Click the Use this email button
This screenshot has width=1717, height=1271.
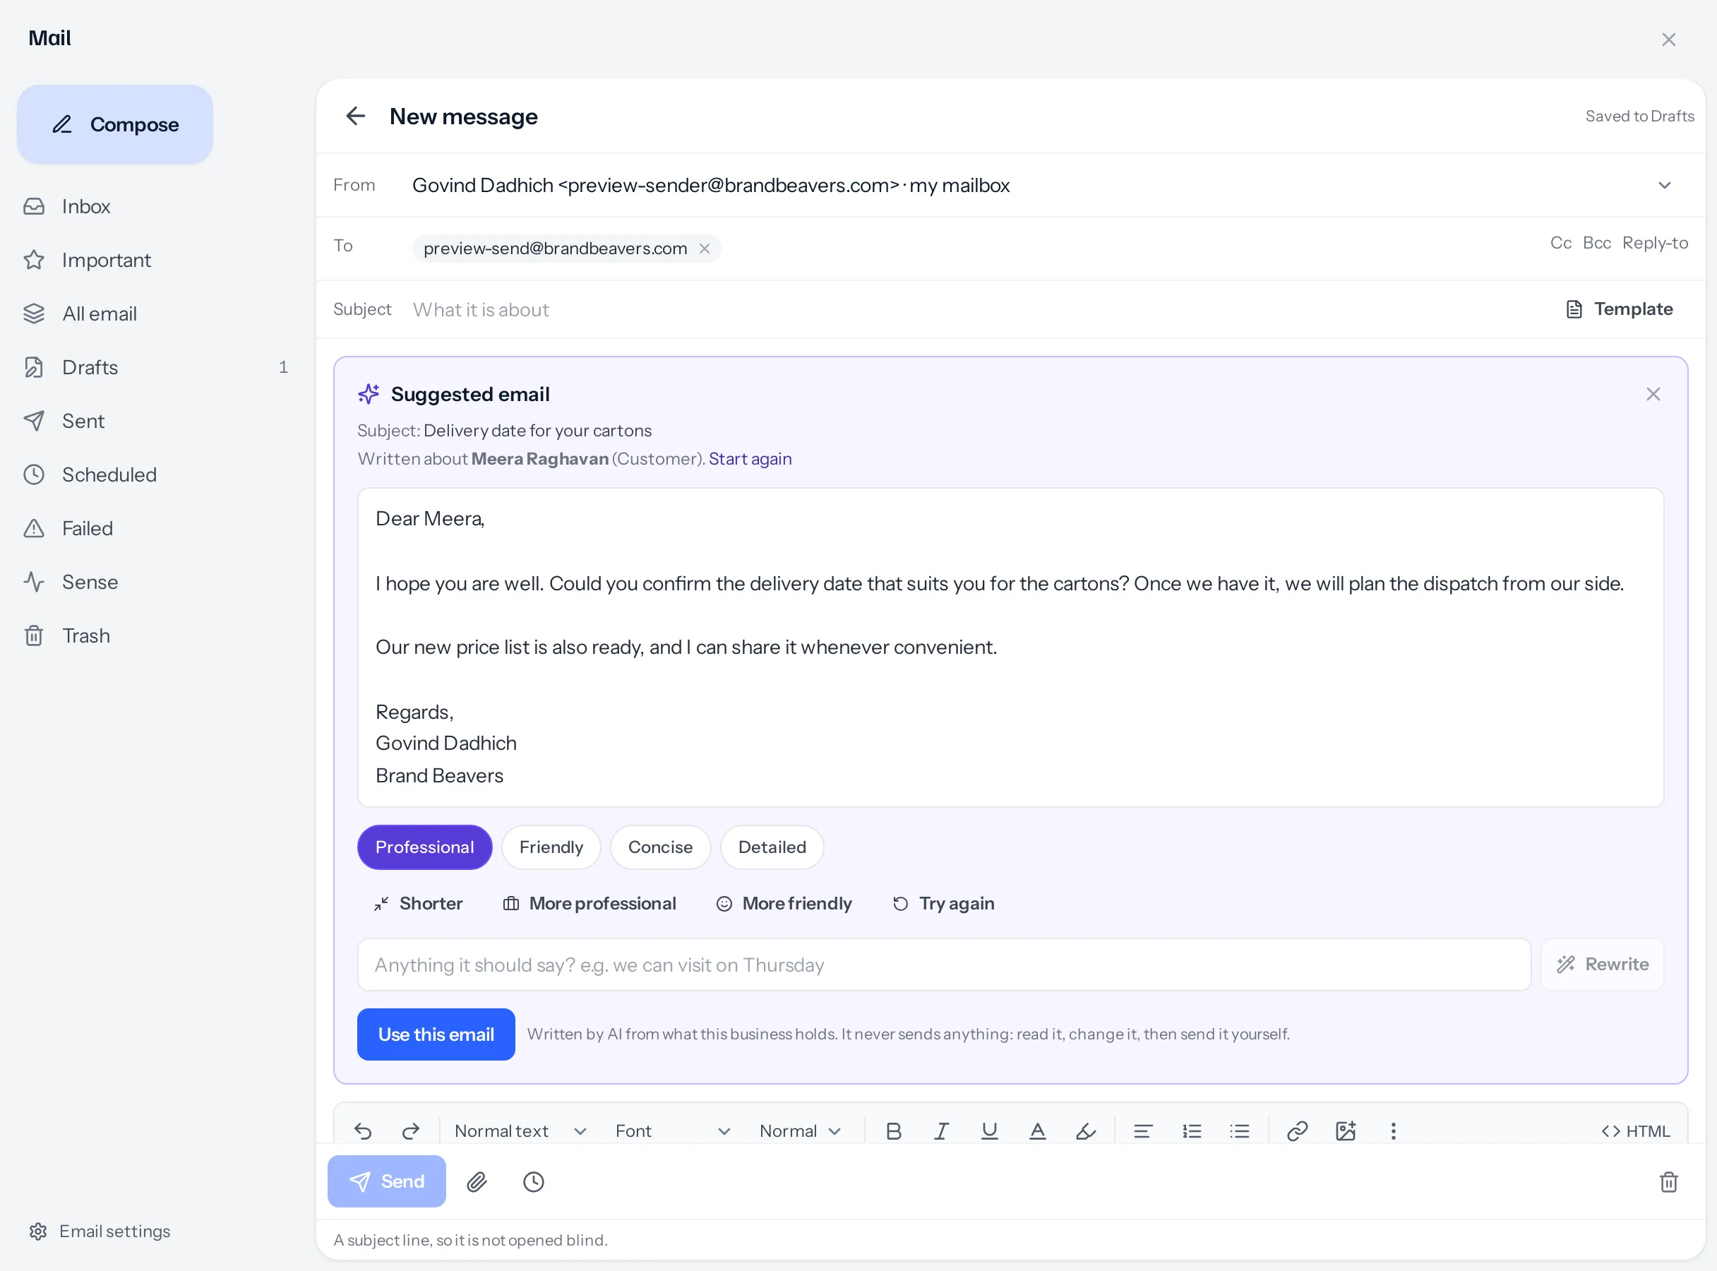coord(436,1034)
